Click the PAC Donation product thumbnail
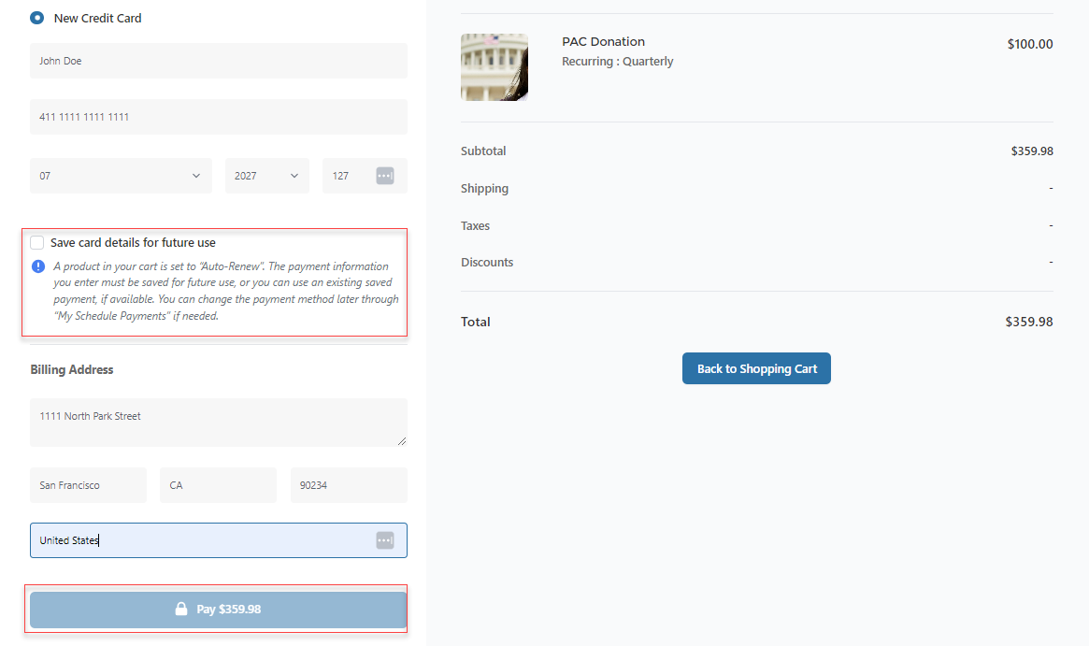1089x646 pixels. click(494, 67)
